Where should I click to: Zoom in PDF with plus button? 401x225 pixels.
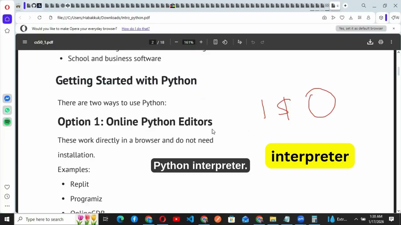click(201, 42)
